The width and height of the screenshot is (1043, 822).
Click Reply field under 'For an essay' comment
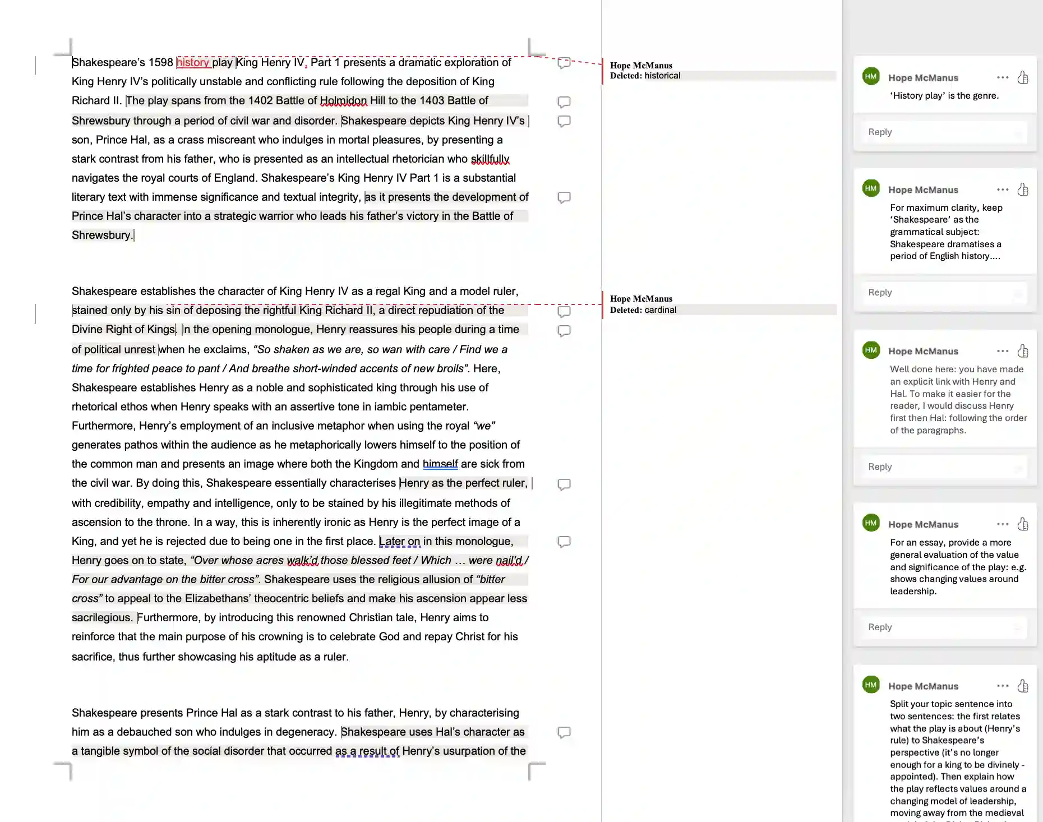click(945, 627)
